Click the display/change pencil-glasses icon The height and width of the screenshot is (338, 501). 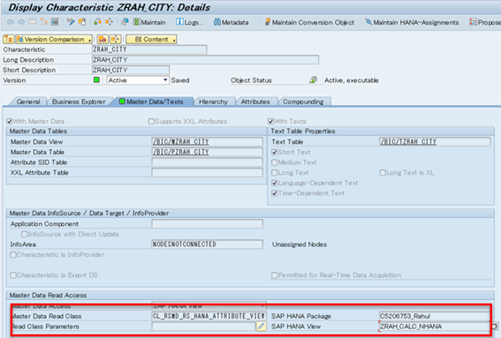pyautogui.click(x=71, y=22)
